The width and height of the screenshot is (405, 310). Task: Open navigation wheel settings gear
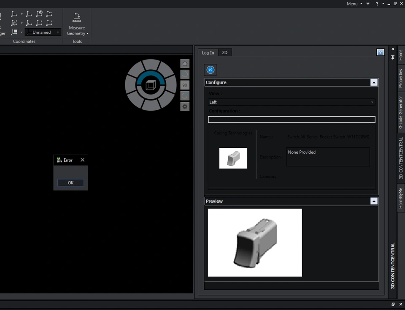[185, 106]
